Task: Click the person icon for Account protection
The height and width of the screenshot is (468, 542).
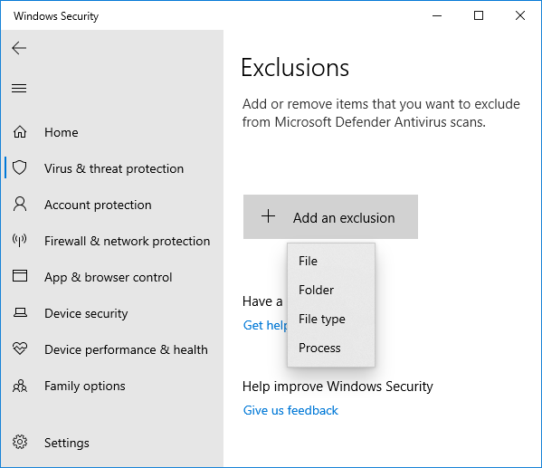Action: pos(20,204)
